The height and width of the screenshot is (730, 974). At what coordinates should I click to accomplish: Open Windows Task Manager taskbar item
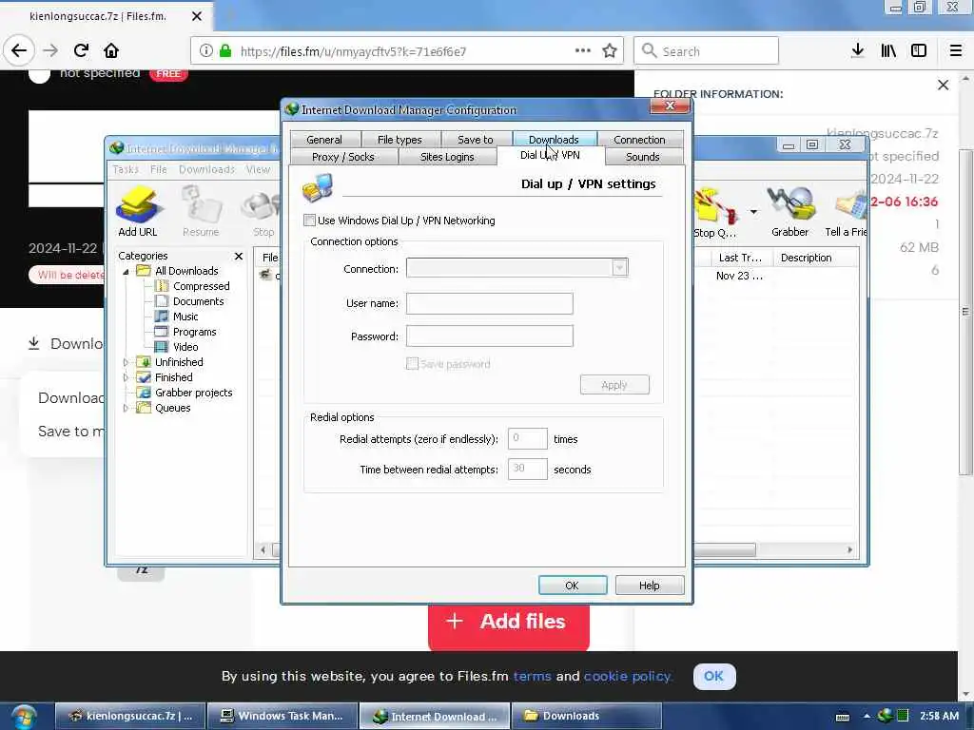coord(282,716)
